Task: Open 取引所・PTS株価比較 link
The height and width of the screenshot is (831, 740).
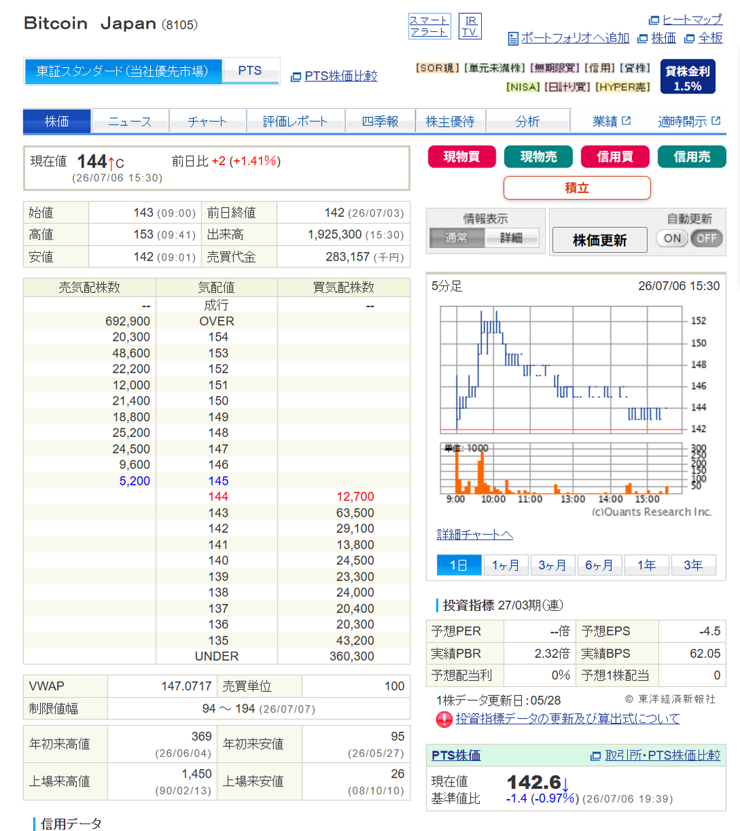Action: point(662,756)
